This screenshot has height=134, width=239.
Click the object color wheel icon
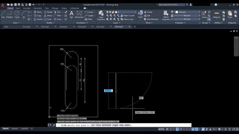[x=172, y=12]
